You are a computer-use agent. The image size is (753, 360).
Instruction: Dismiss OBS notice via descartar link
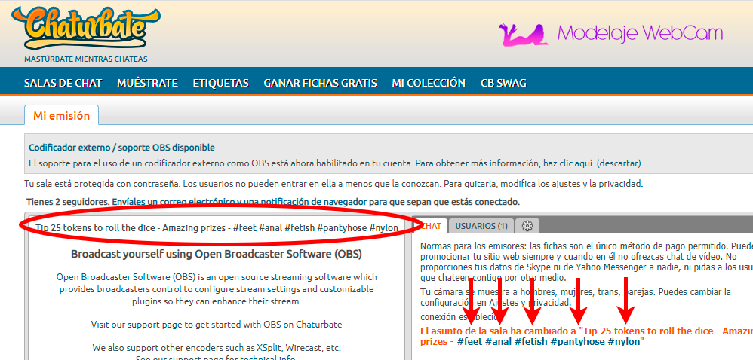click(619, 163)
